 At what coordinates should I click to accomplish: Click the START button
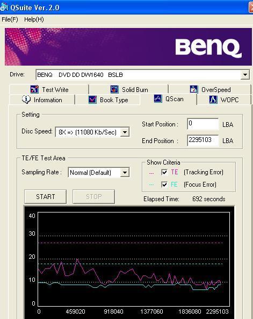pyautogui.click(x=45, y=197)
